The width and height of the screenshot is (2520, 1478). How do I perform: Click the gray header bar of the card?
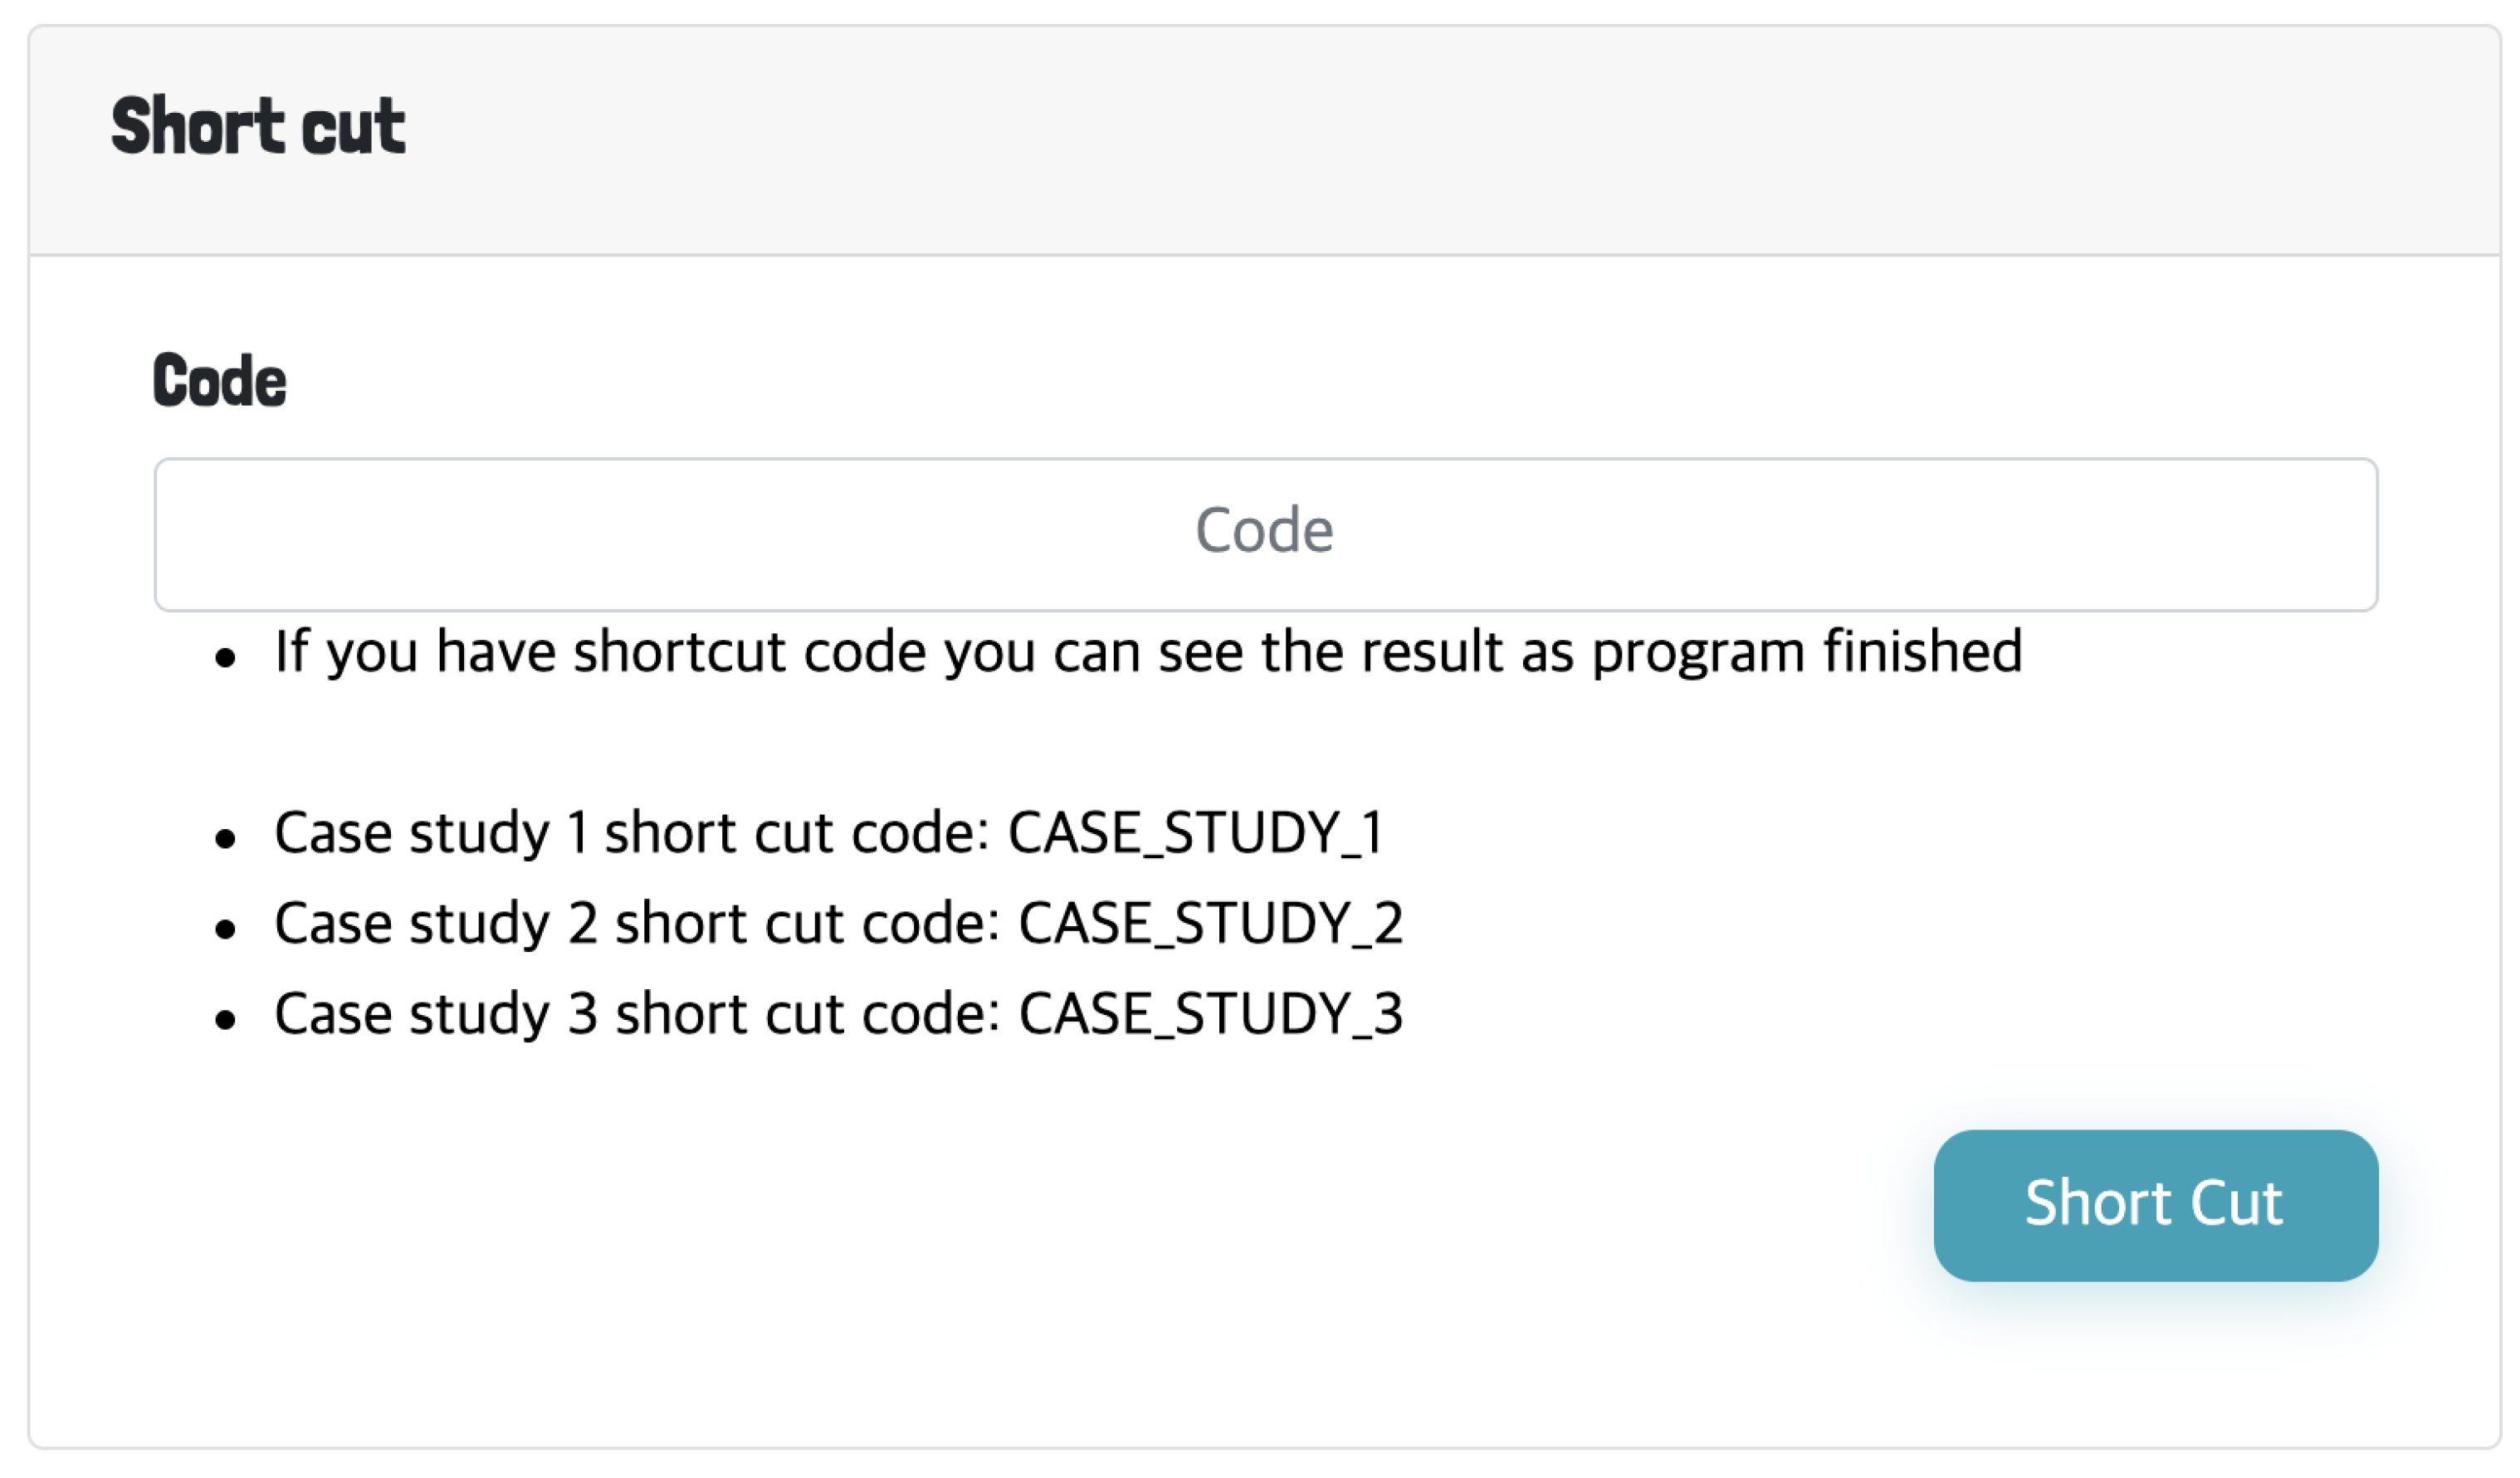tap(1400, 140)
